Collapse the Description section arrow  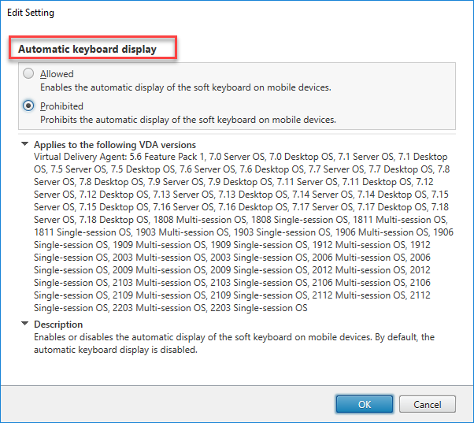click(25, 325)
